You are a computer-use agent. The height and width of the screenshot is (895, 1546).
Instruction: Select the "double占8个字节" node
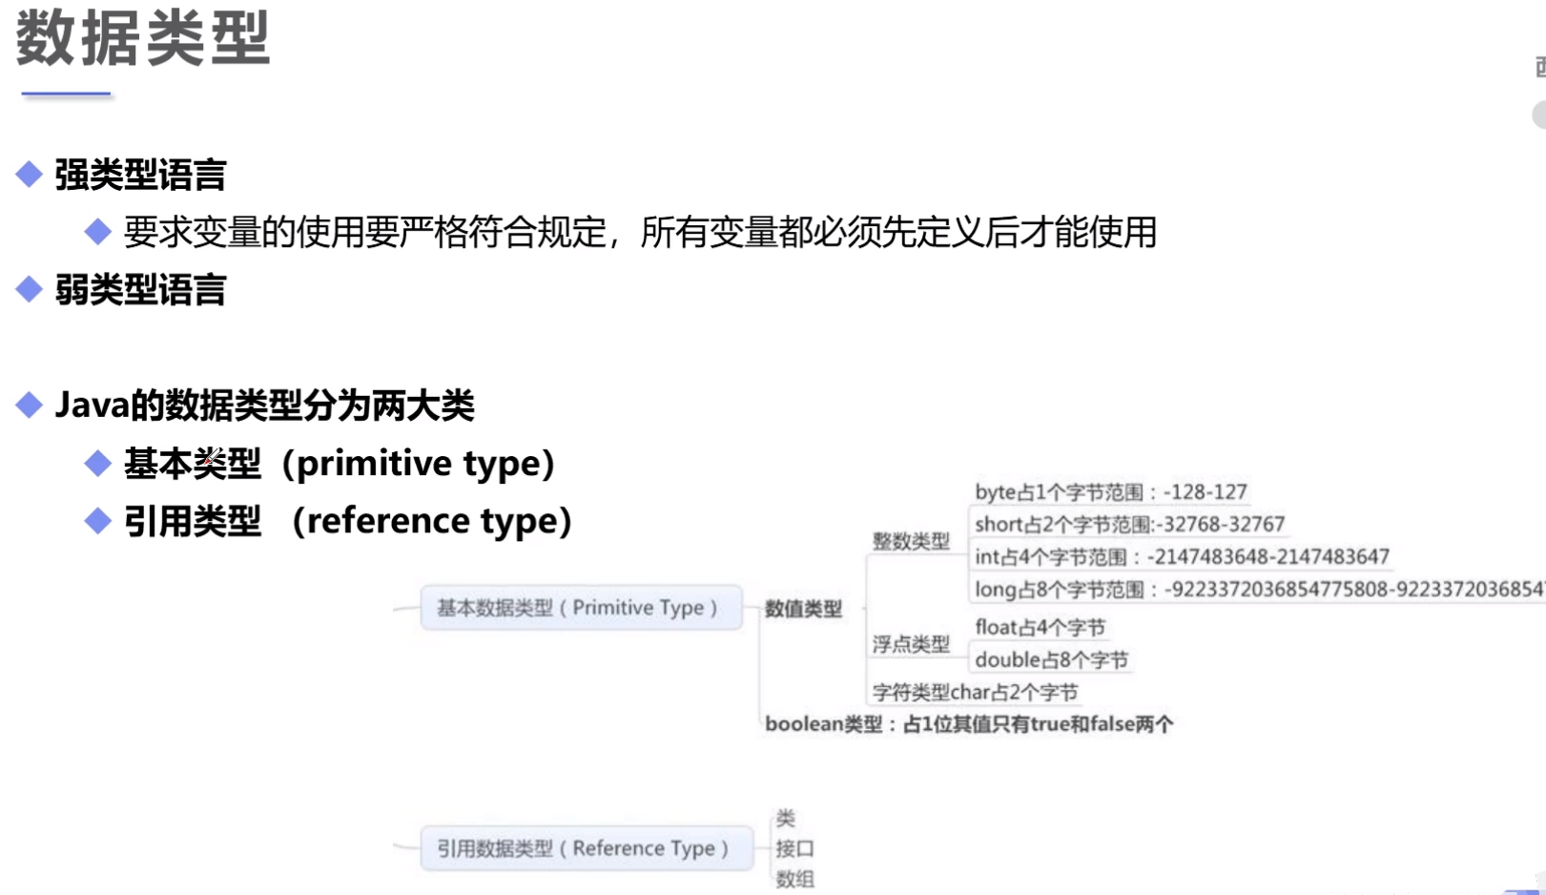point(1051,659)
